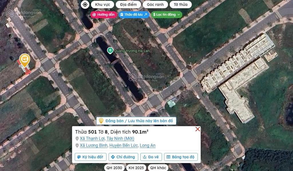This screenshot has width=293, height=171.
Task: Open the Huyện Bến Lức link
Action: [x=124, y=146]
